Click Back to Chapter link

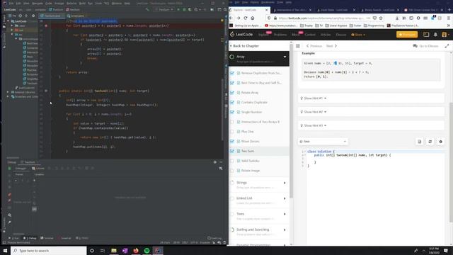point(244,46)
